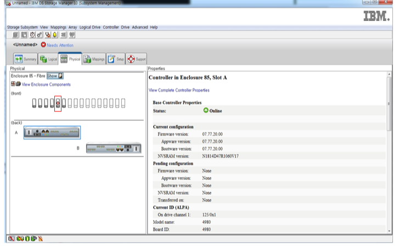399x247 pixels.
Task: Select the failed drive with red X
Action: tap(58, 103)
